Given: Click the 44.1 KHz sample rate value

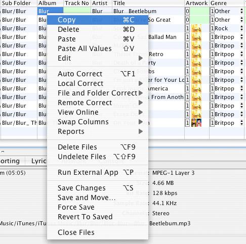Looking at the screenshot, I should [x=165, y=203].
